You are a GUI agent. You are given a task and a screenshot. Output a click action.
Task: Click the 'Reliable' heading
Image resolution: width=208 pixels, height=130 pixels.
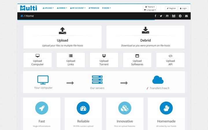[x=83, y=121]
